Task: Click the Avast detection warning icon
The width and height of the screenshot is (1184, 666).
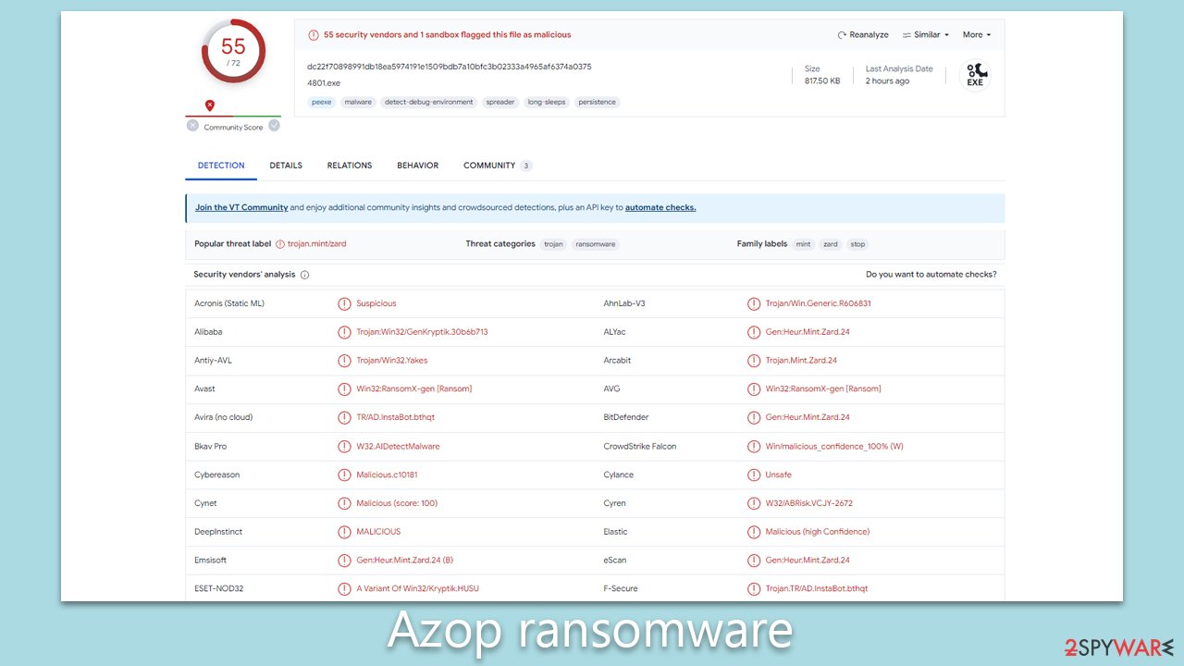Action: point(344,388)
